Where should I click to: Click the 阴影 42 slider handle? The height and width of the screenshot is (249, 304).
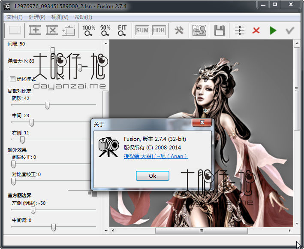[x=47, y=105]
